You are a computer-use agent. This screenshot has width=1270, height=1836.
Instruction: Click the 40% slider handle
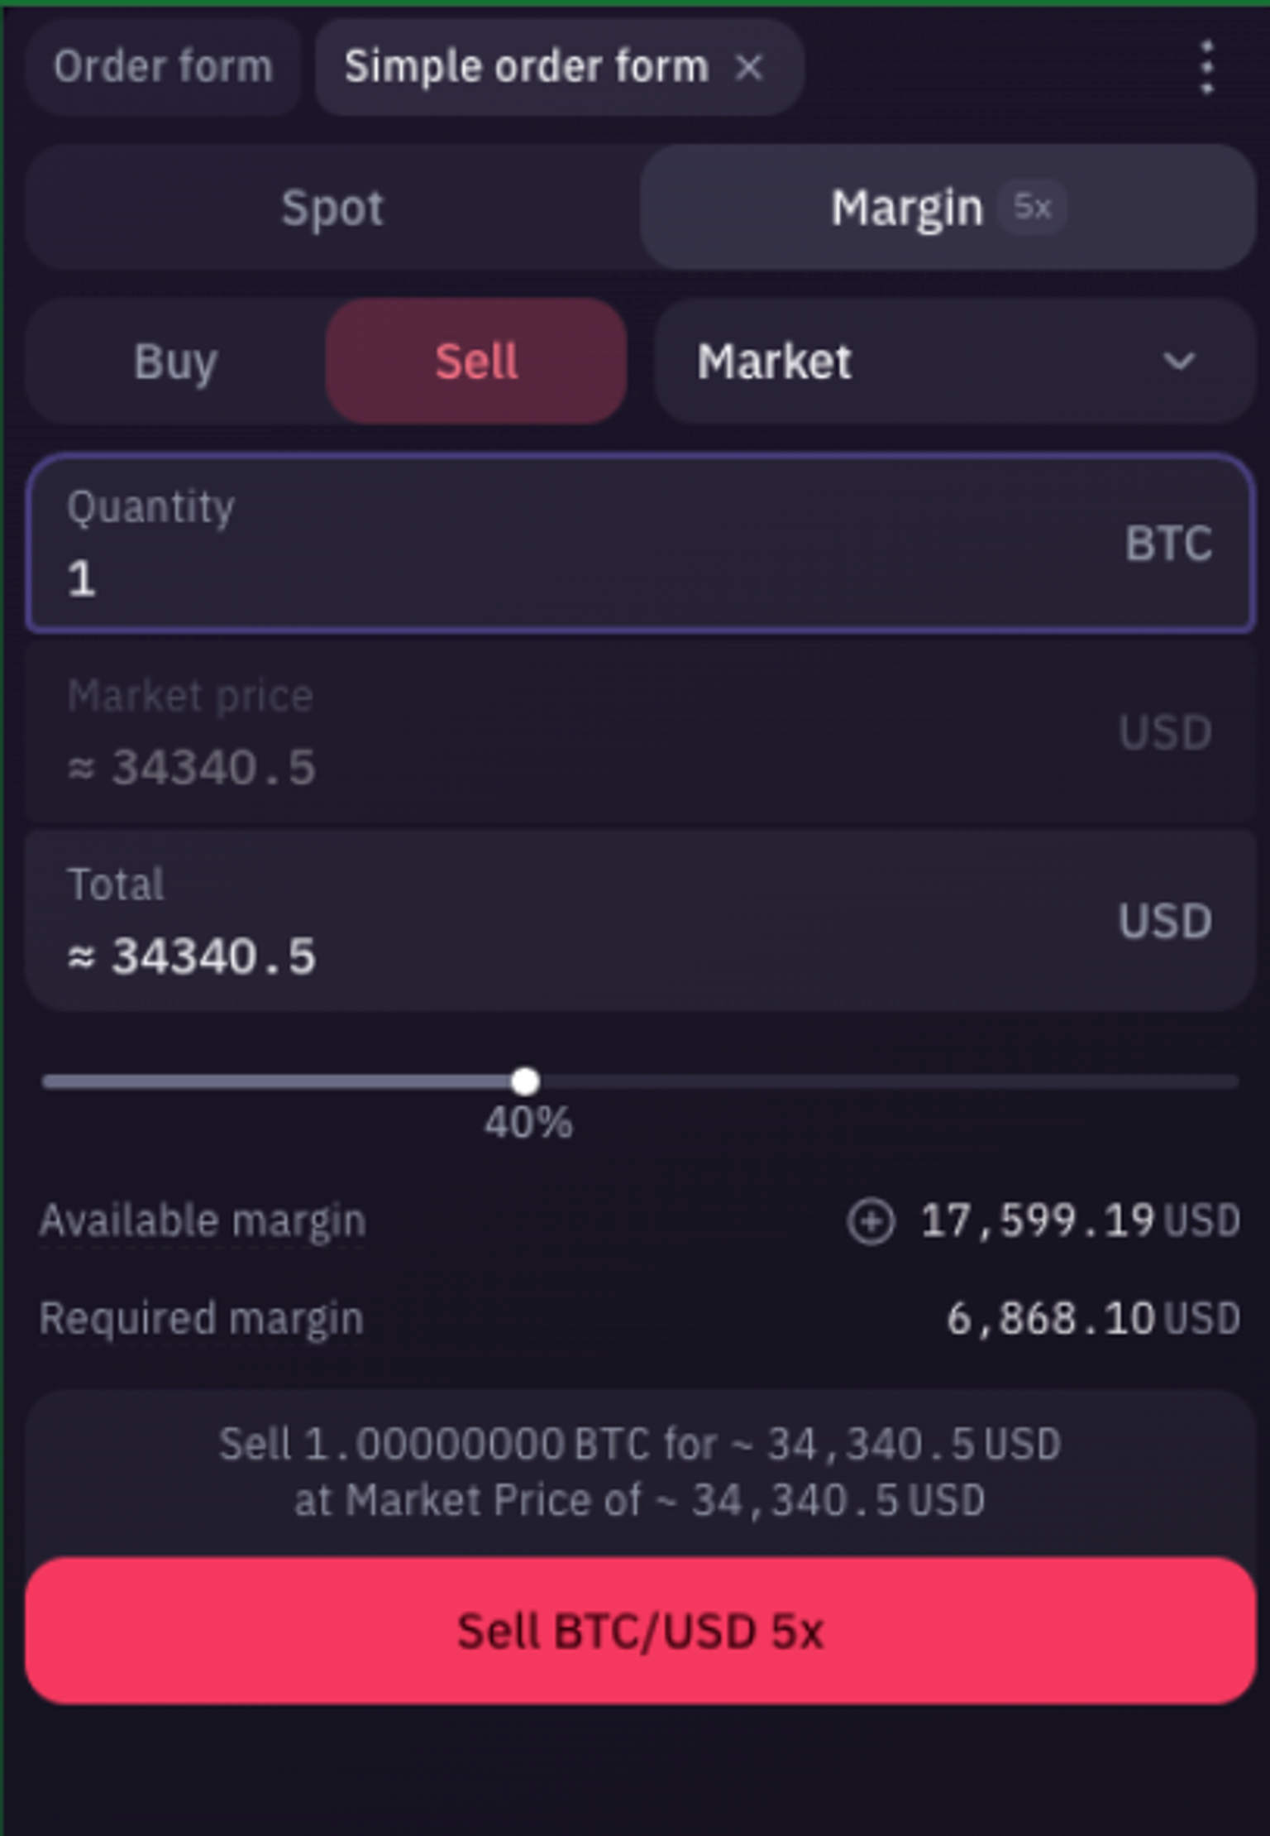tap(525, 1081)
